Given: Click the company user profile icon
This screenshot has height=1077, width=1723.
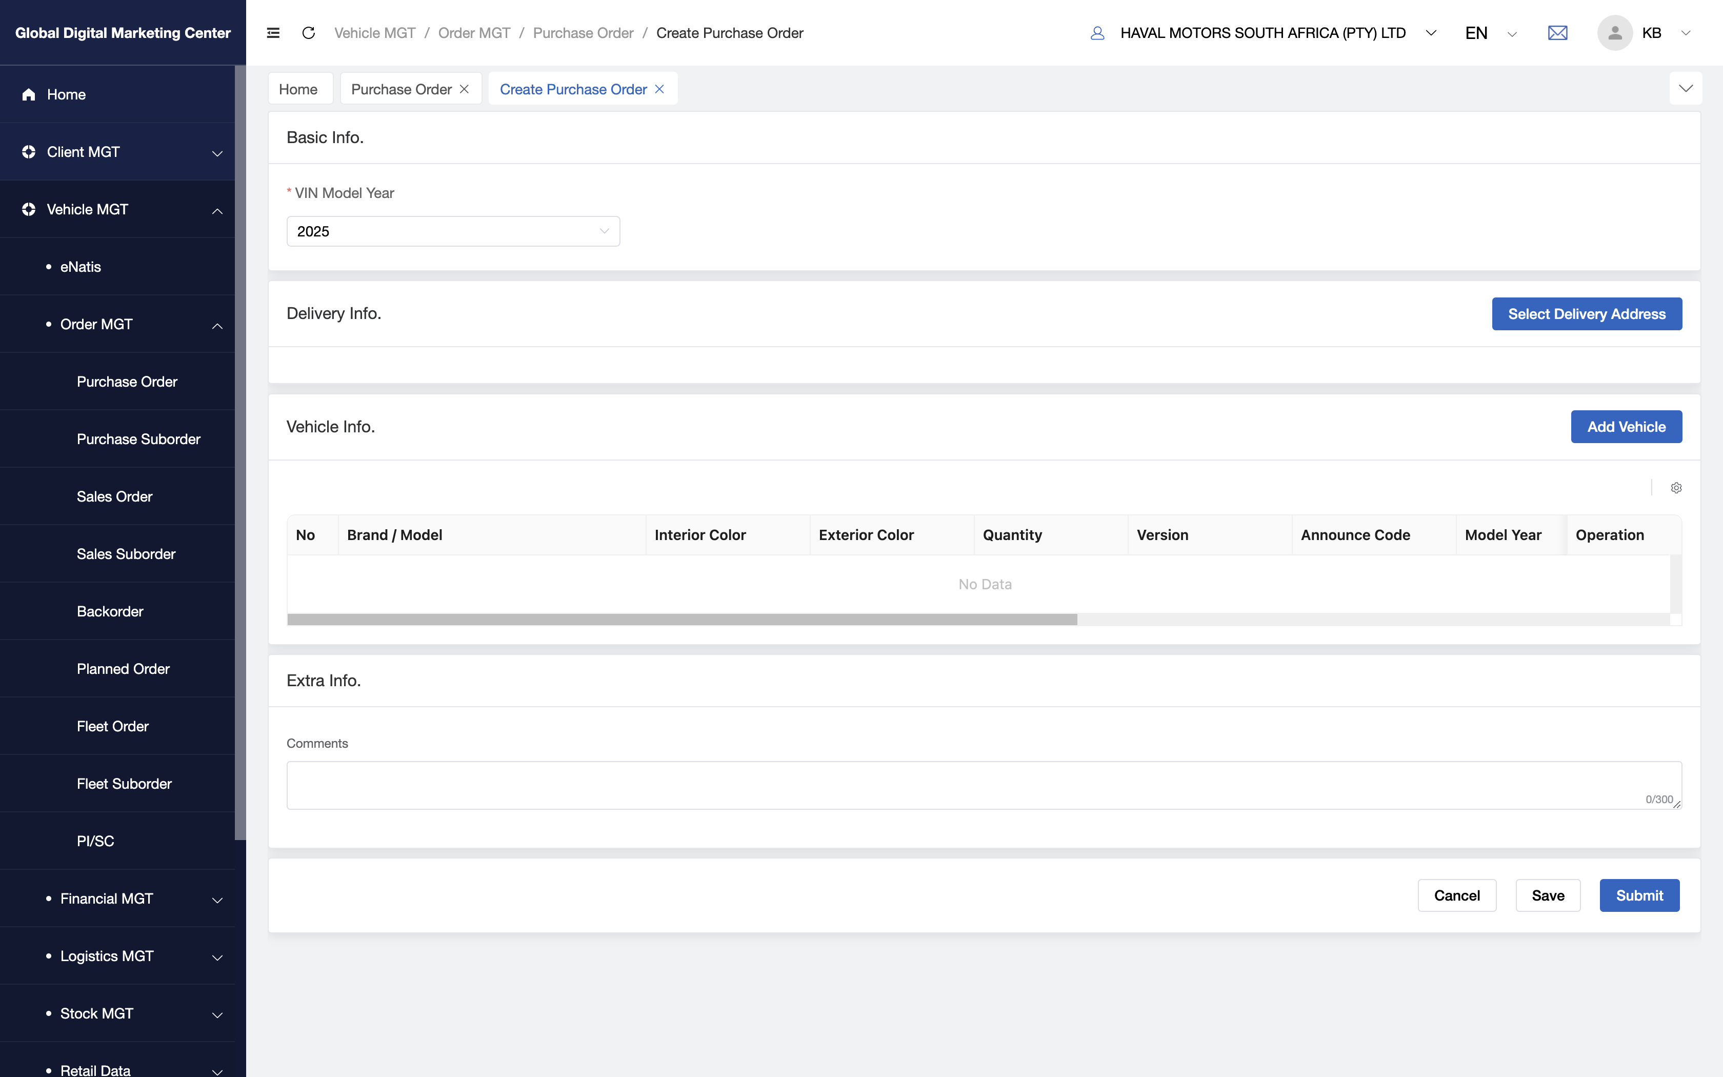Looking at the screenshot, I should coord(1097,33).
